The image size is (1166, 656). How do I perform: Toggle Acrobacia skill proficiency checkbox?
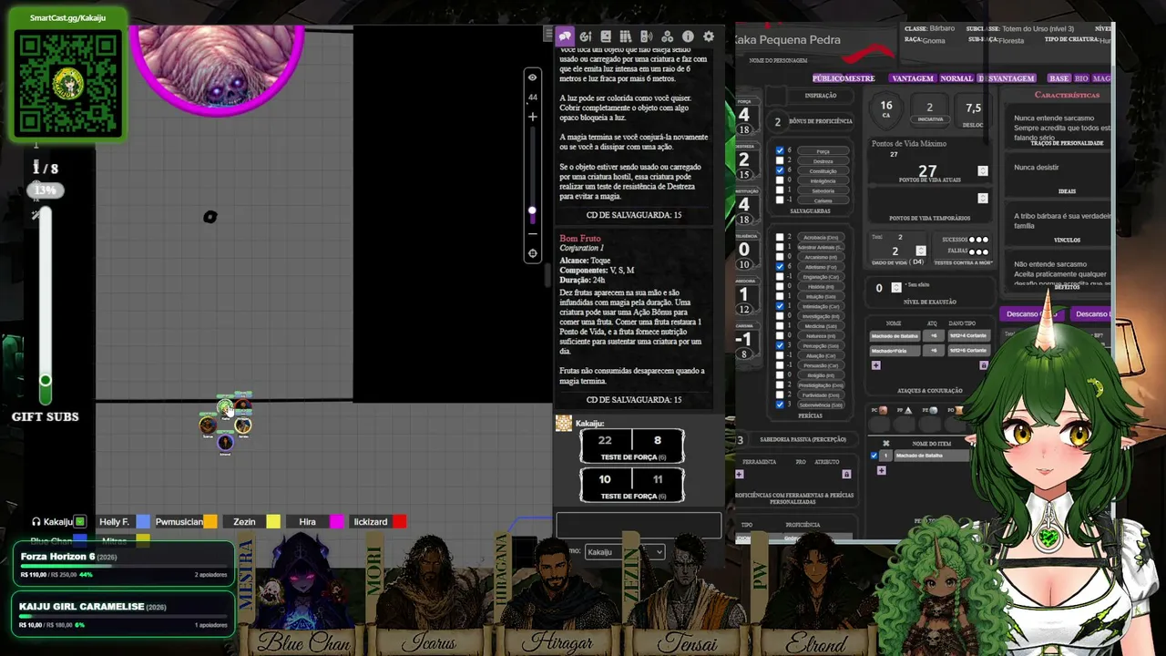tap(780, 237)
